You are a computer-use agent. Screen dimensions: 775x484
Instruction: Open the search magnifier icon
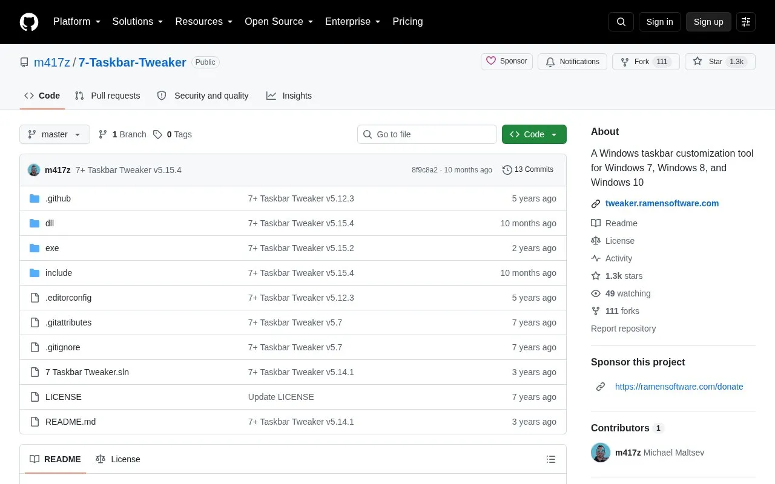tap(621, 22)
